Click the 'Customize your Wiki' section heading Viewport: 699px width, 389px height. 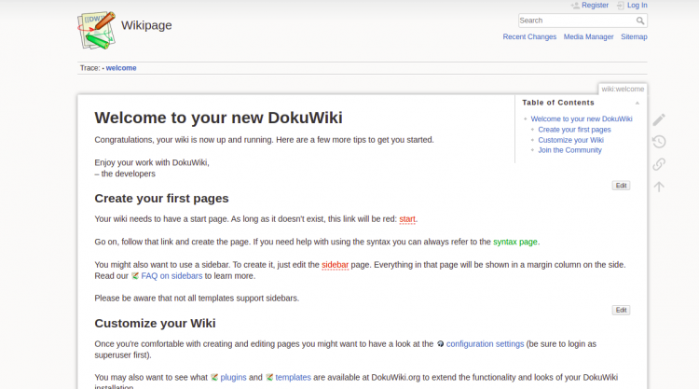pos(155,324)
